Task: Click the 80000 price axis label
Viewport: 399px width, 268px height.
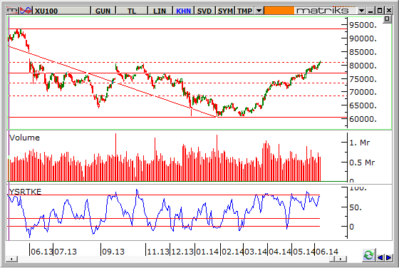Action: (x=363, y=66)
